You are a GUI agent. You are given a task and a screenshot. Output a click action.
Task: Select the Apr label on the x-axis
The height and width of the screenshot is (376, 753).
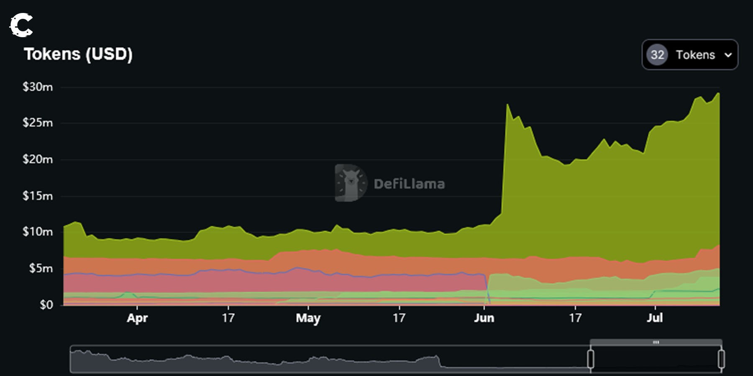(x=137, y=318)
